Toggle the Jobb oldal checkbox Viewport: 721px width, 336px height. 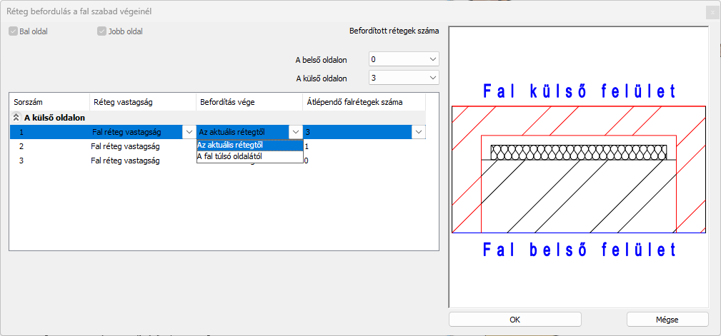101,31
